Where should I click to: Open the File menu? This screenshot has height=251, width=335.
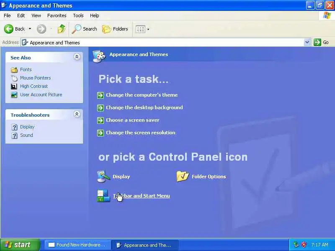[7, 15]
